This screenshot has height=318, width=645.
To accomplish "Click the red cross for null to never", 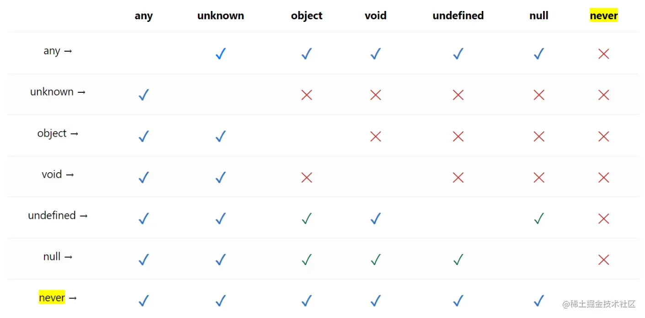I will (x=603, y=260).
